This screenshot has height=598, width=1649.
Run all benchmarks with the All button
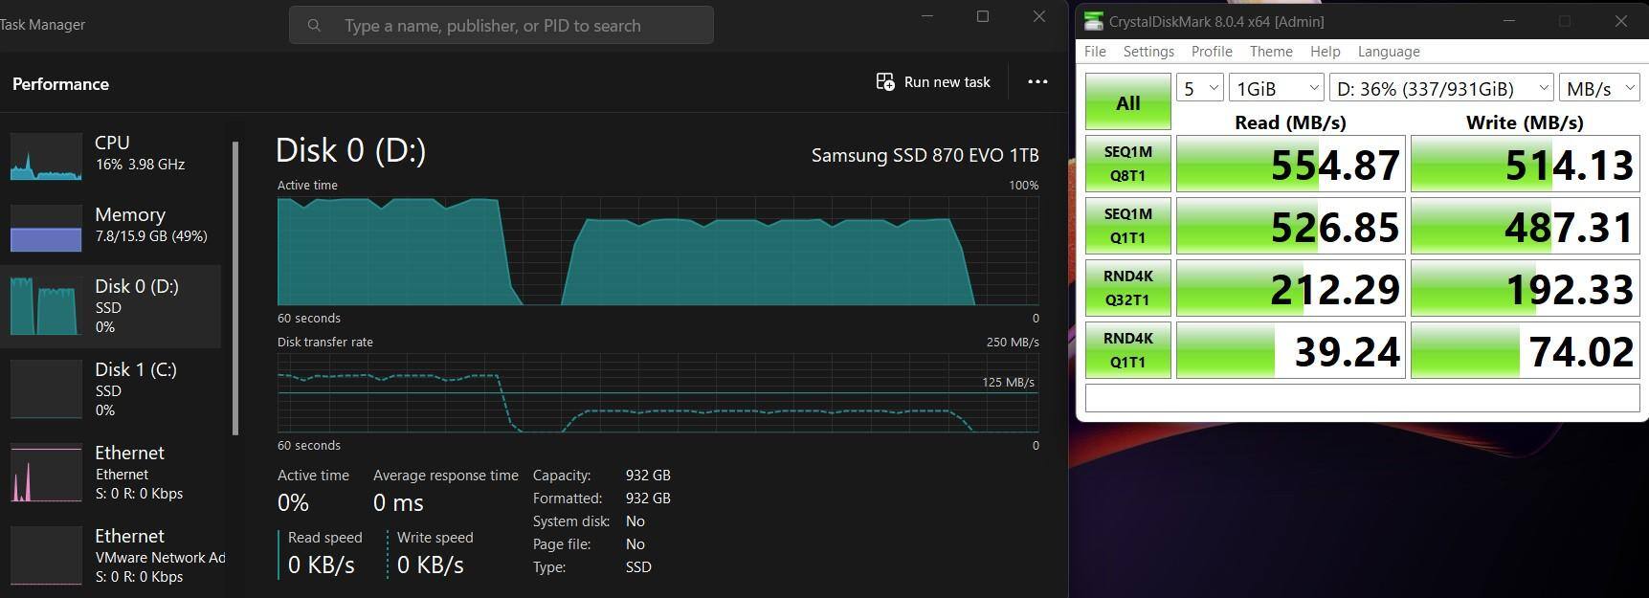coord(1127,102)
